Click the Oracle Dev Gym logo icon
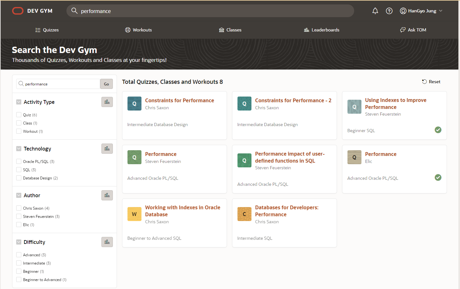 [18, 11]
